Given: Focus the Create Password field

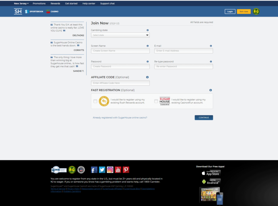Looking at the screenshot, I should 120,66.
